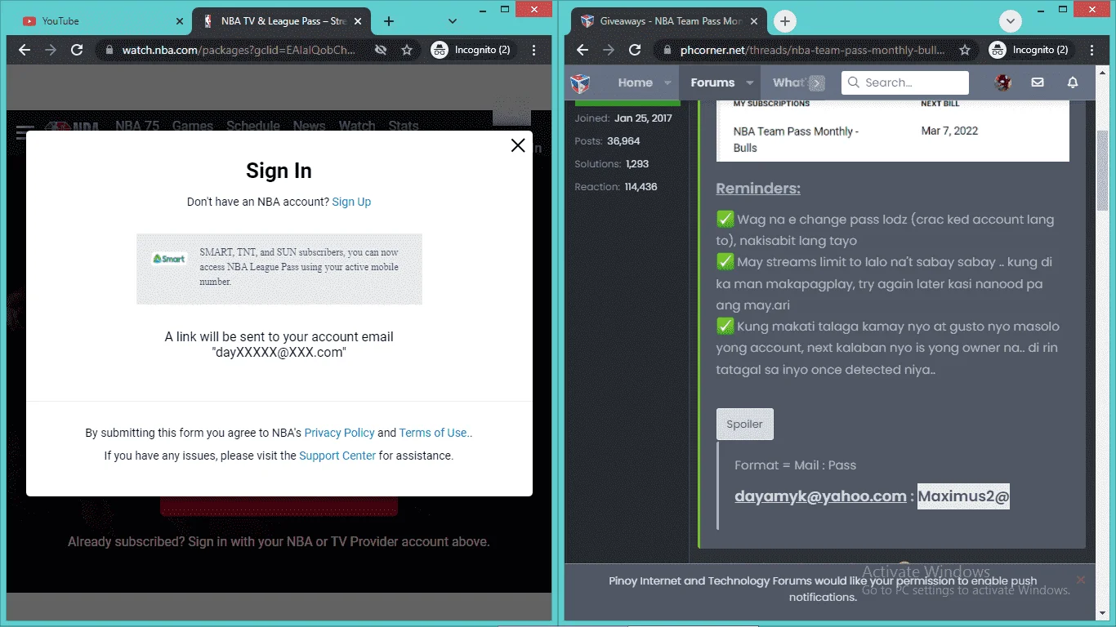Go forward in the NBA browser window
This screenshot has width=1116, height=627.
51,50
